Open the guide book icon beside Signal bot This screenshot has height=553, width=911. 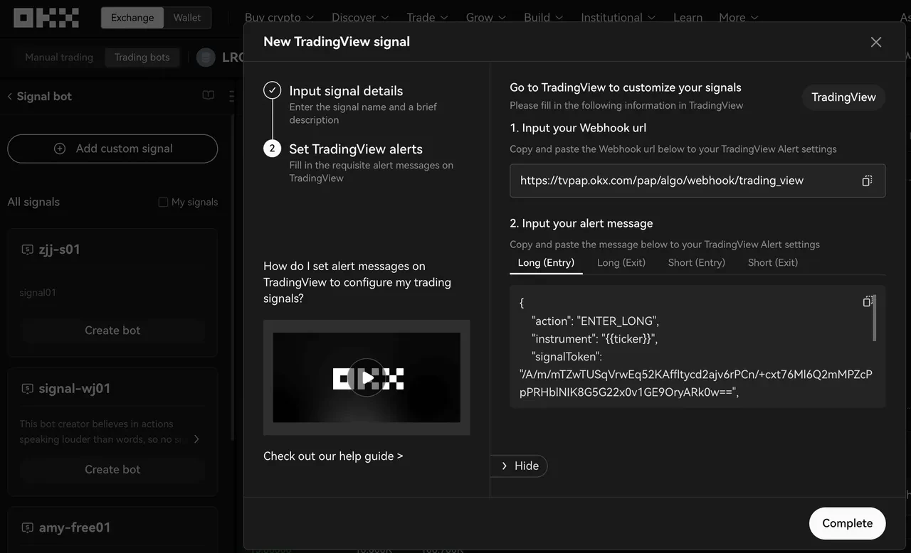[207, 95]
